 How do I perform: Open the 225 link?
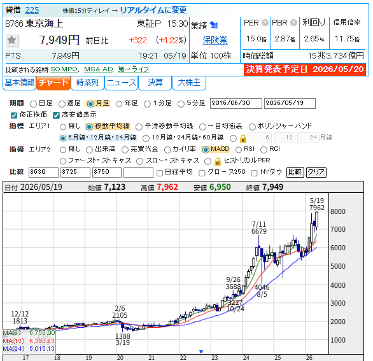click(32, 10)
